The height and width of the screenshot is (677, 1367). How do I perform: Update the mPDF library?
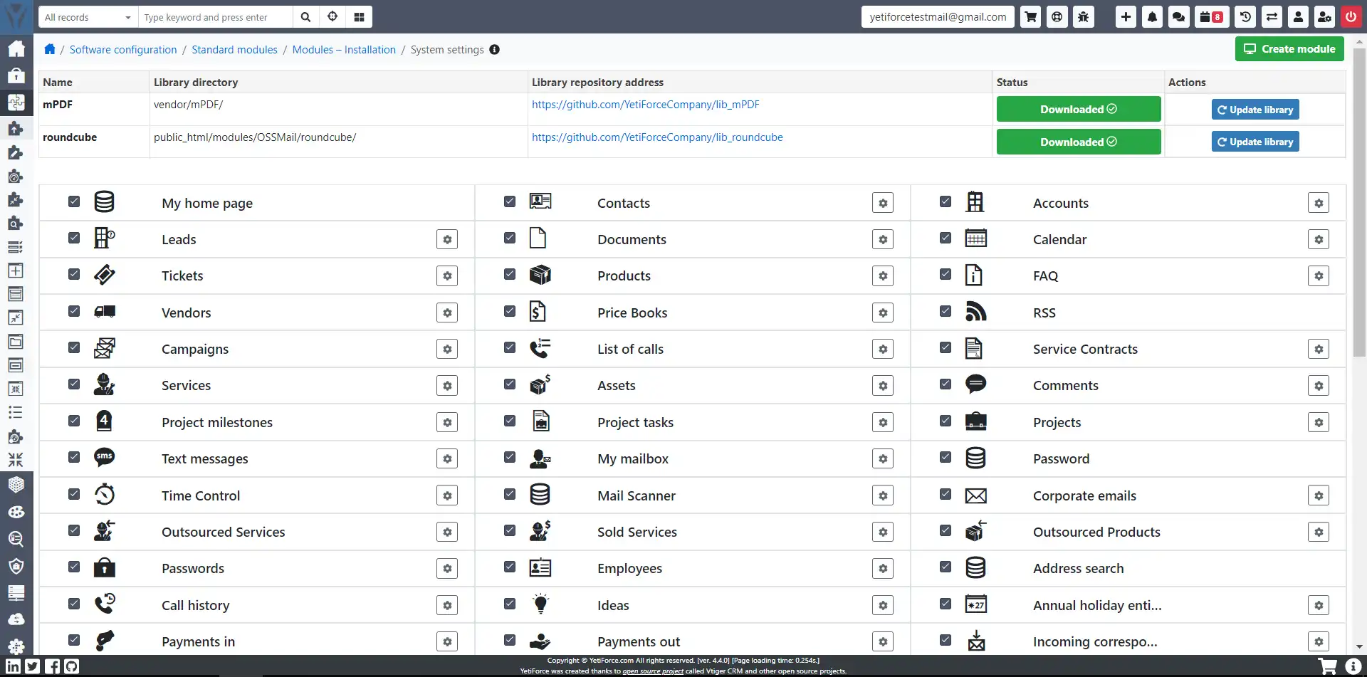click(x=1255, y=110)
